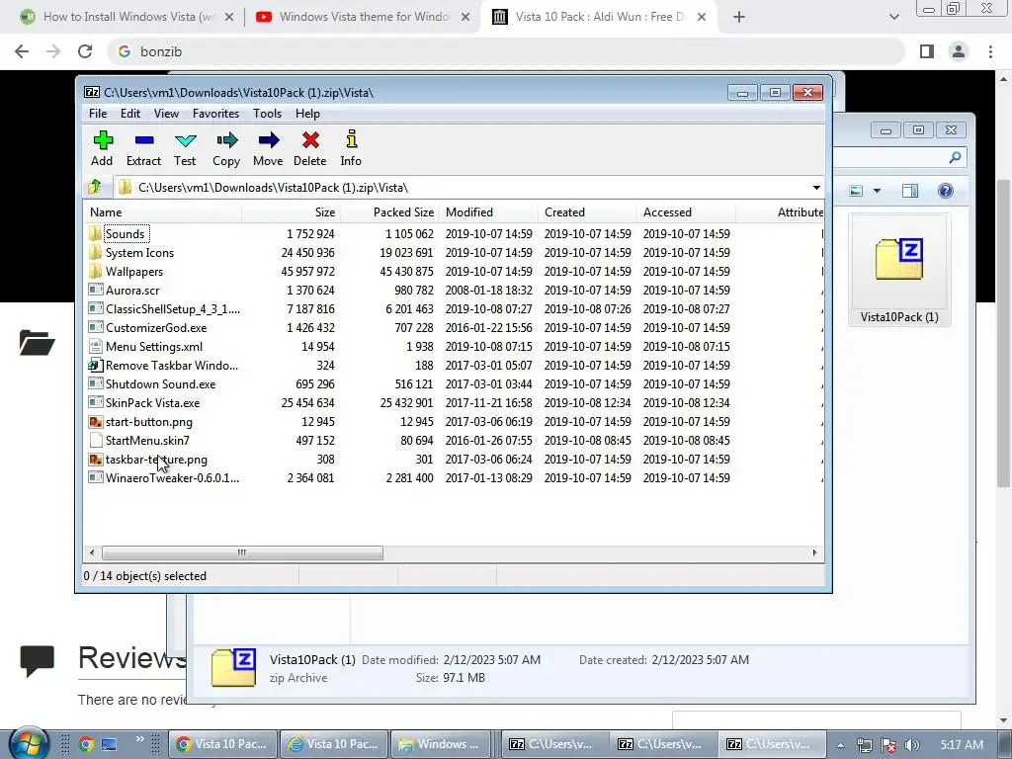This screenshot has height=759, width=1012.
Task: Open a new Chrome tab
Action: [739, 17]
